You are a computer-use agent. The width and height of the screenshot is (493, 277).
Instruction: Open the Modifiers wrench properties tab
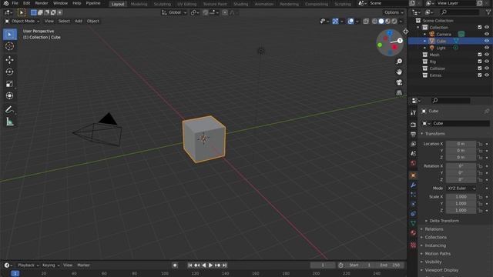(x=413, y=185)
